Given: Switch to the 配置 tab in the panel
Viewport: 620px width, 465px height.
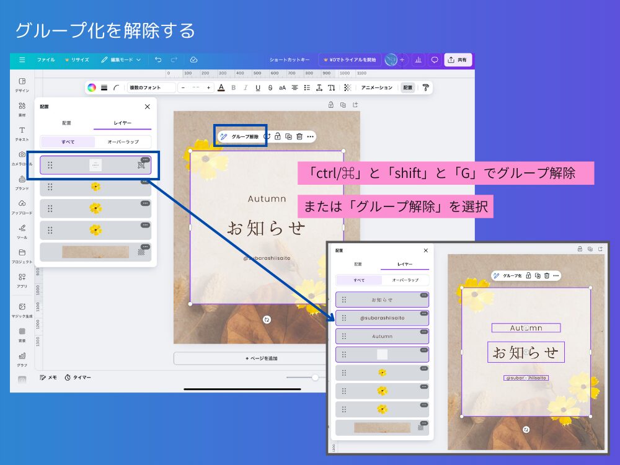Looking at the screenshot, I should coord(68,123).
